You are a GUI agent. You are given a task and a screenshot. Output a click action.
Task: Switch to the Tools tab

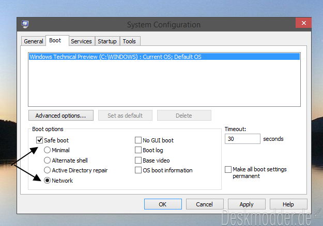click(130, 41)
